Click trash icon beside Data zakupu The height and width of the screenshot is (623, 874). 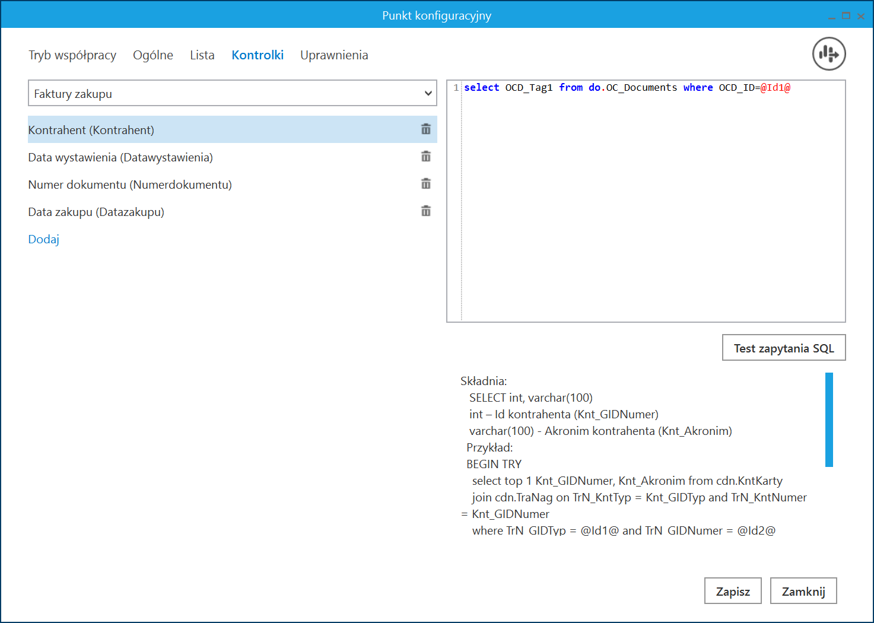[425, 211]
